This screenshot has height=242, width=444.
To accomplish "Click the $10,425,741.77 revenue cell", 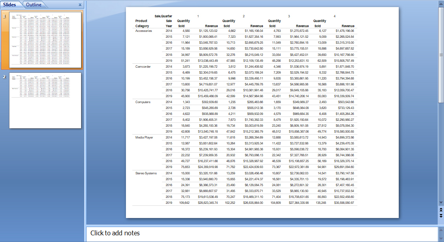I will (208, 90).
